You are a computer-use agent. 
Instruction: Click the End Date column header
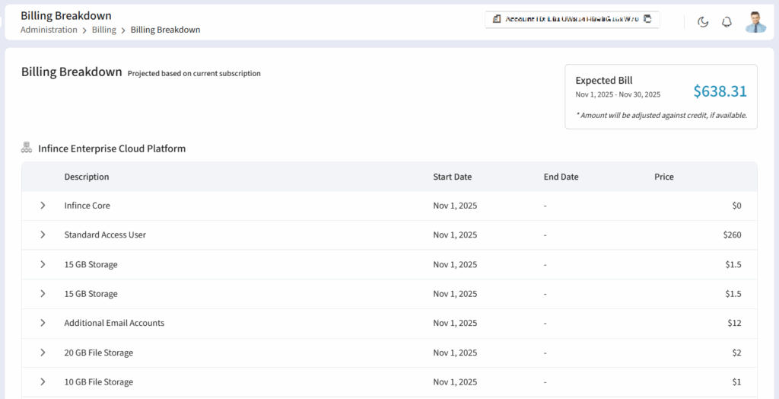(x=561, y=177)
